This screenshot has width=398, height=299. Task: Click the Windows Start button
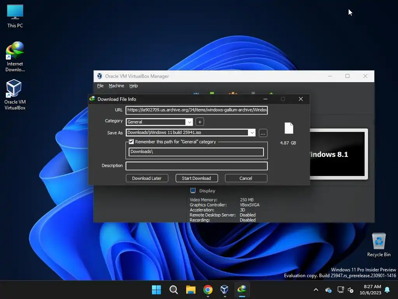[x=156, y=290]
